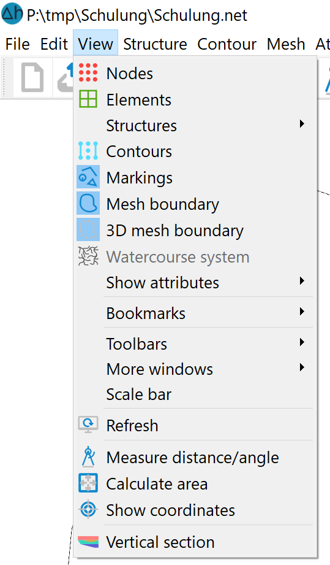This screenshot has width=330, height=565.
Task: Click the Refresh monitor icon
Action: click(x=88, y=425)
